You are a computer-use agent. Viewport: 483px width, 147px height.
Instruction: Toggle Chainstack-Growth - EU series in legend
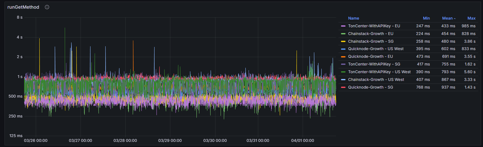coord(371,34)
